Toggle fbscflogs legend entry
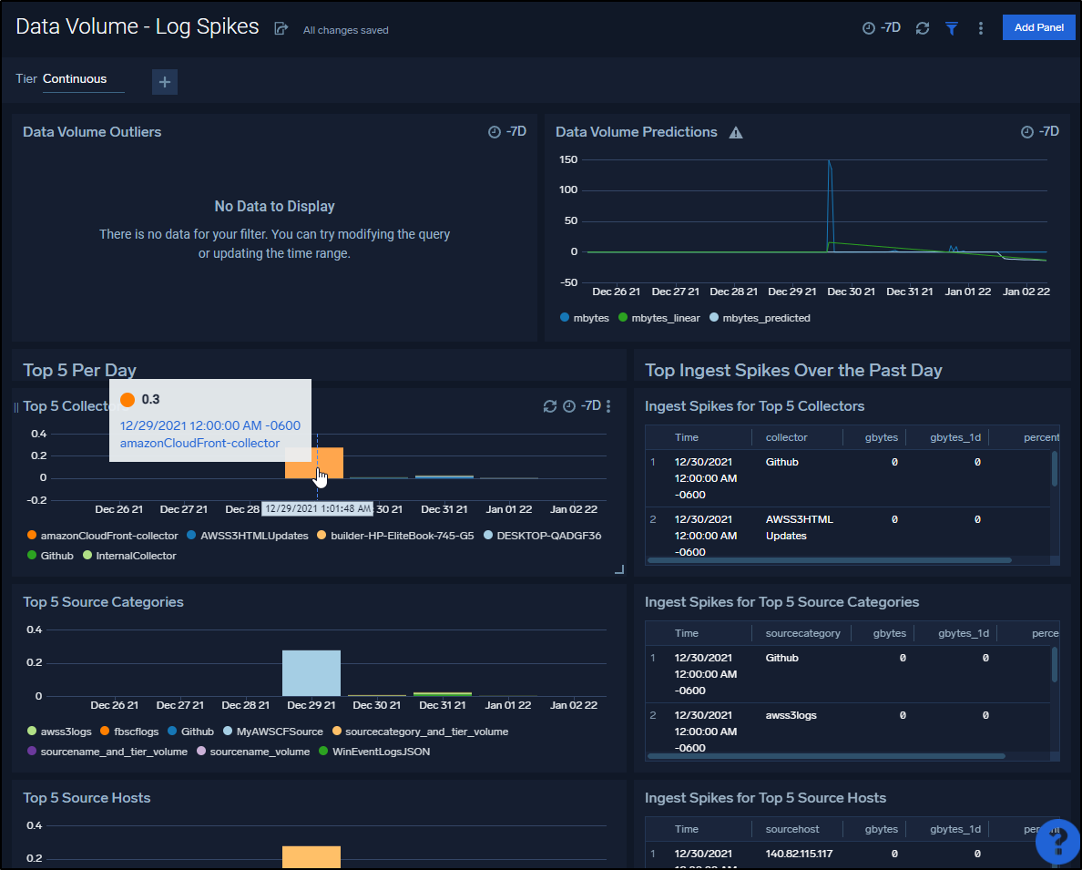 point(129,732)
